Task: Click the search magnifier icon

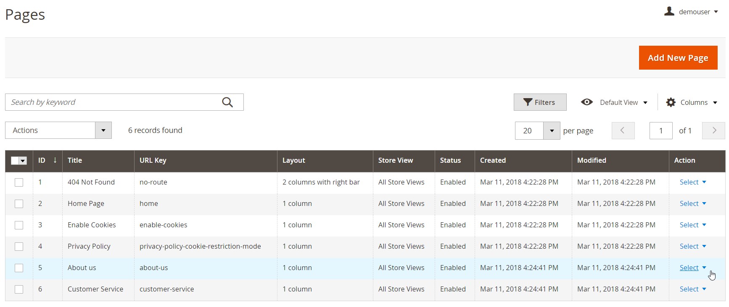Action: 227,102
